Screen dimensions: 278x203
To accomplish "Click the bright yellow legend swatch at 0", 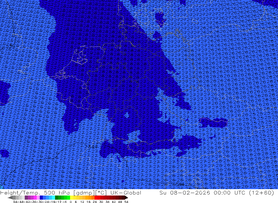I will point(72,198).
